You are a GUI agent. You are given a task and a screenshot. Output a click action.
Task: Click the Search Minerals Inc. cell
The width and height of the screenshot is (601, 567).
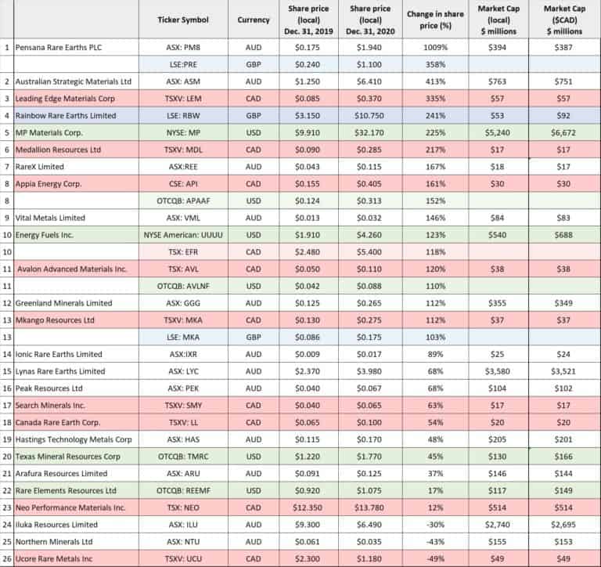click(x=76, y=405)
